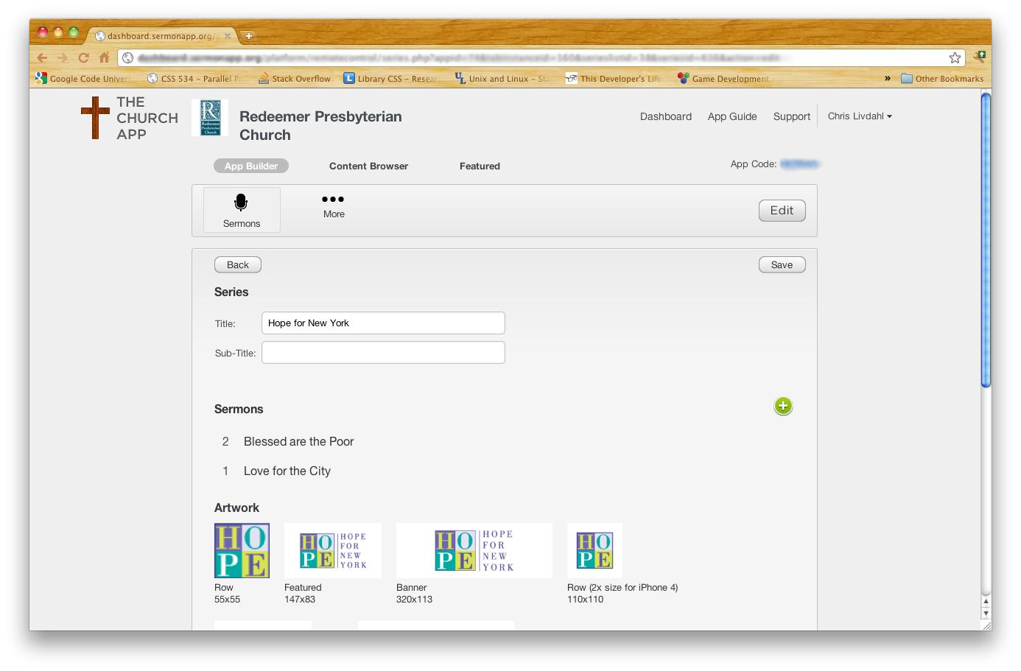Viewport: 1021px width, 671px height.
Task: Open a new browser tab
Action: pyautogui.click(x=249, y=35)
